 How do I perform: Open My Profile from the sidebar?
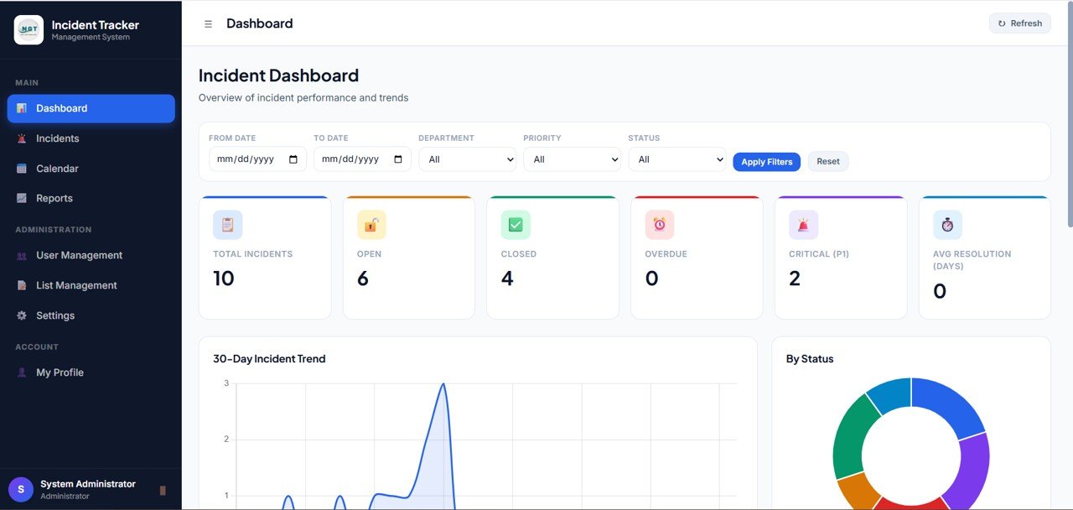pyautogui.click(x=91, y=372)
